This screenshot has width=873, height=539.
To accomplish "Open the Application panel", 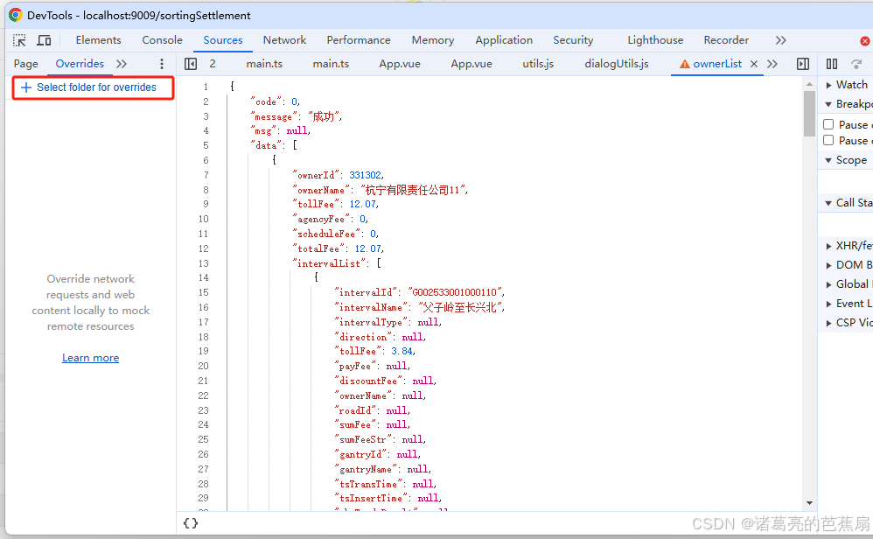I will click(x=504, y=40).
